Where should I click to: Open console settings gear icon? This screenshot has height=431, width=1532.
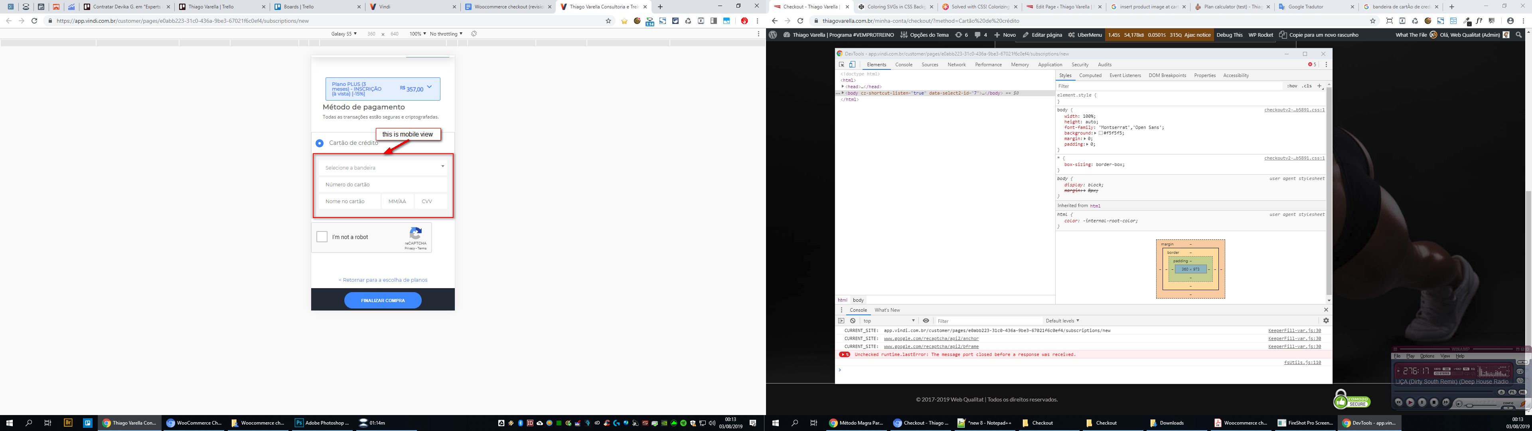coord(1326,321)
